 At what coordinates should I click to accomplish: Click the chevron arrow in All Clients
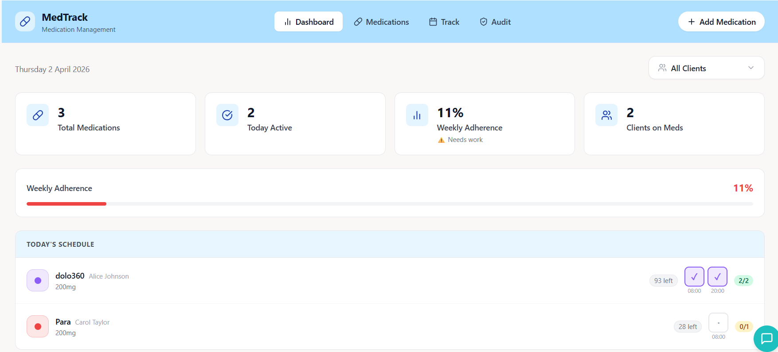(x=751, y=68)
